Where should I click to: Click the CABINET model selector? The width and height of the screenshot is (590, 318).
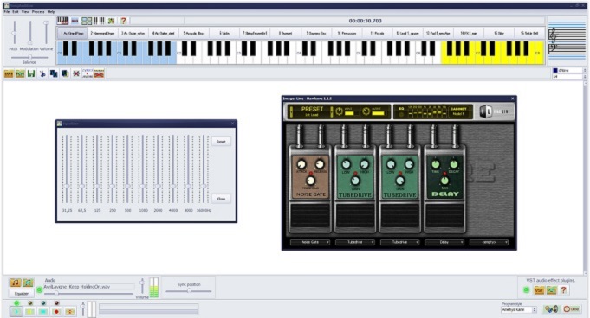[458, 111]
